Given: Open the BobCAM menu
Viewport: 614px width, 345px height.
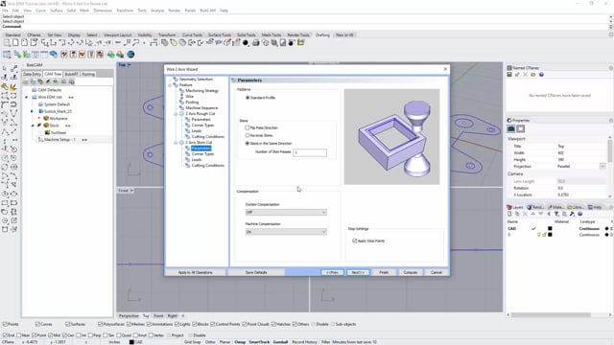Looking at the screenshot, I should [207, 11].
